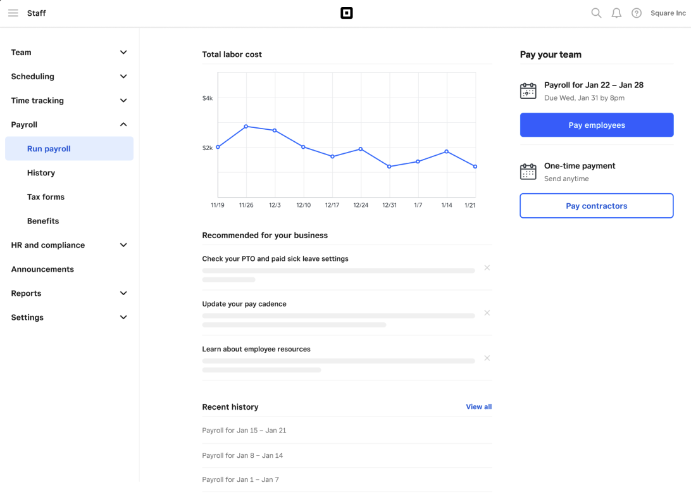
Task: Click the Pay employees button
Action: [595, 125]
